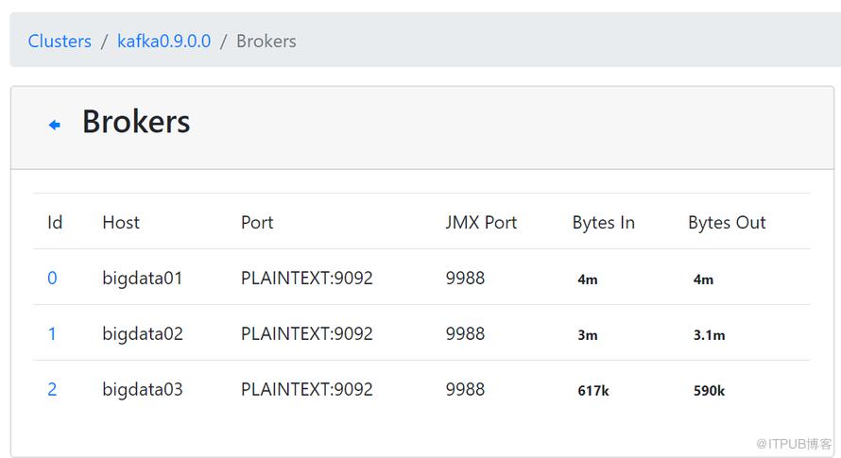
Task: Select host cell bigdata01
Action: [142, 279]
